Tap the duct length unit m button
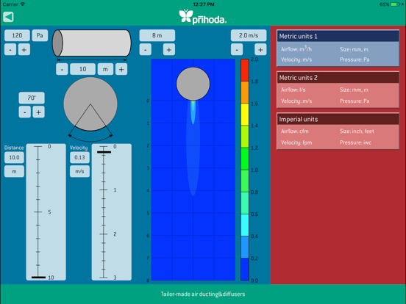Image resolution: width=406 pixels, height=304 pixels. coord(105,69)
